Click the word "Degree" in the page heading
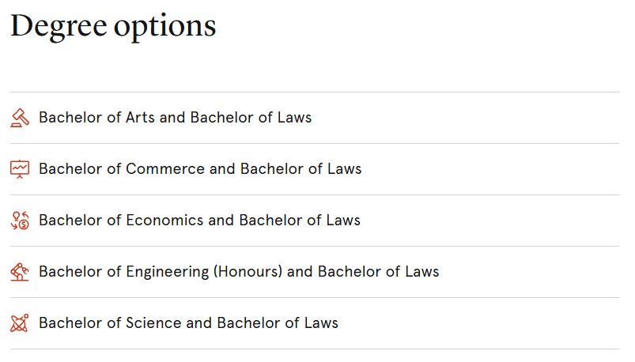This screenshot has height=362, width=635. (58, 26)
